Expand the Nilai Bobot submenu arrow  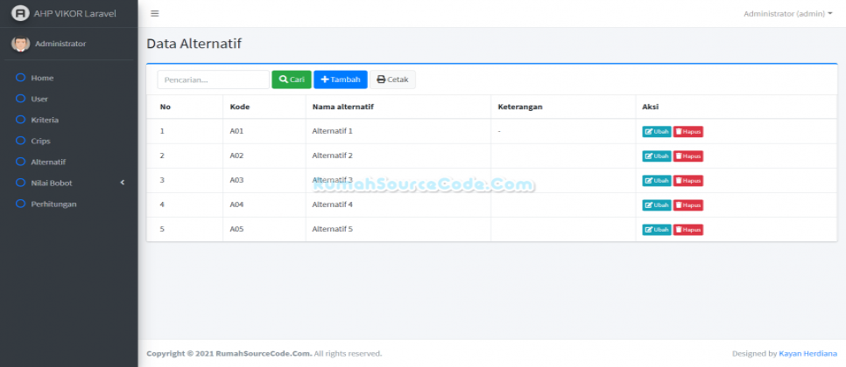(x=123, y=183)
